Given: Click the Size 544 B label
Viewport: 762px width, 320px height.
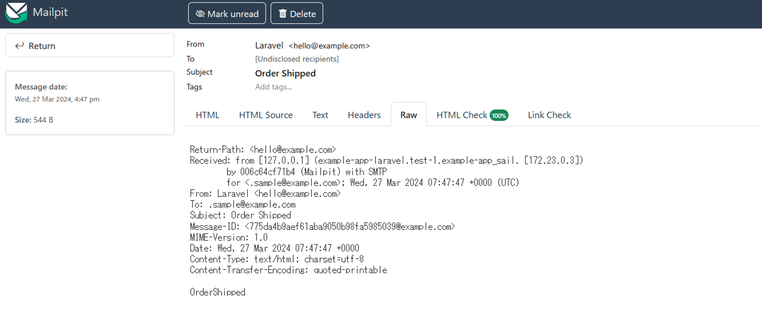Looking at the screenshot, I should [x=34, y=120].
